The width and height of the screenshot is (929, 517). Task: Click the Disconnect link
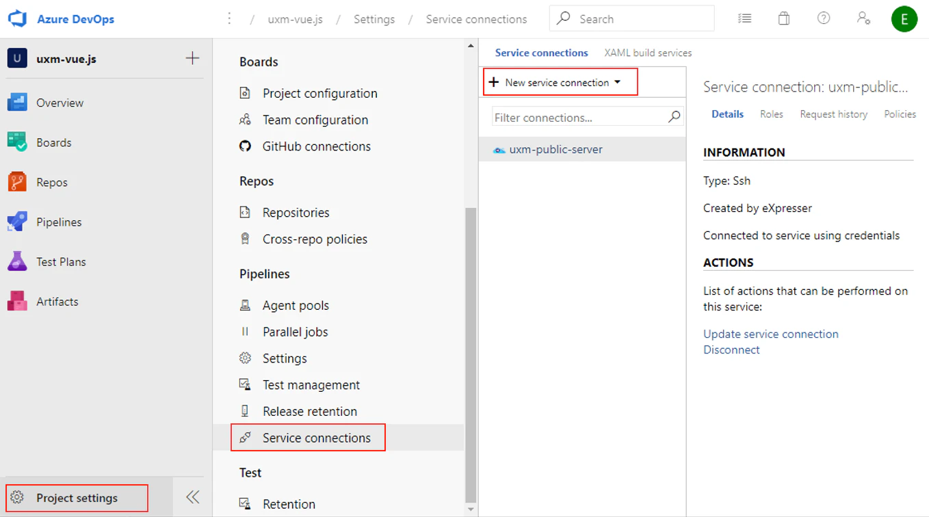click(x=731, y=349)
